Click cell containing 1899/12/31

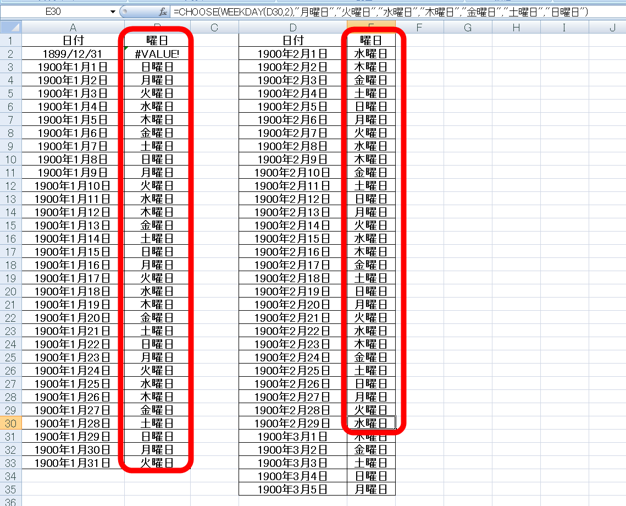[x=73, y=53]
